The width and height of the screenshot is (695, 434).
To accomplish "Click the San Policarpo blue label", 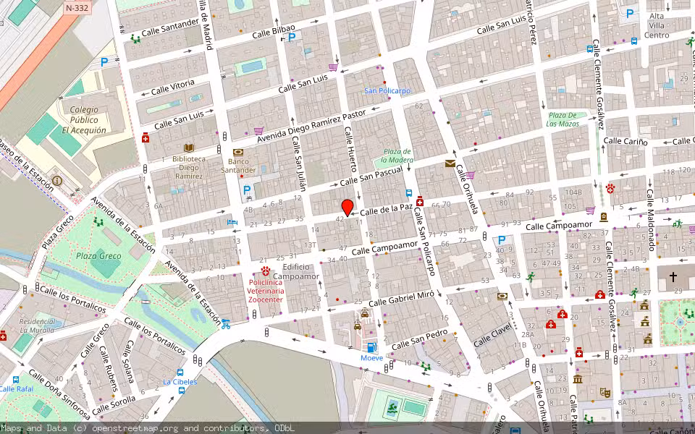I will coord(387,90).
